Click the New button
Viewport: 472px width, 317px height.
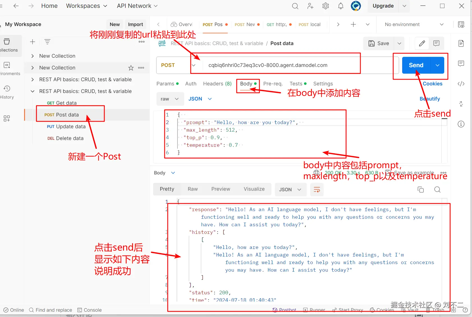pos(115,24)
